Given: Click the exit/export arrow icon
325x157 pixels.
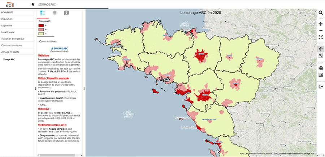Looking at the screenshot, I should (x=321, y=86).
